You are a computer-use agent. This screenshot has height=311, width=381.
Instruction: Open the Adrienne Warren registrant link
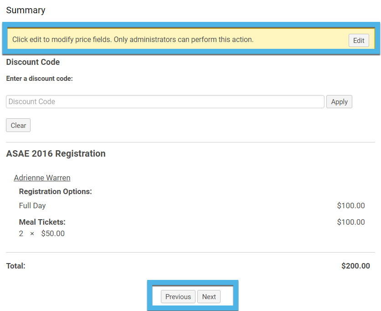coord(42,178)
